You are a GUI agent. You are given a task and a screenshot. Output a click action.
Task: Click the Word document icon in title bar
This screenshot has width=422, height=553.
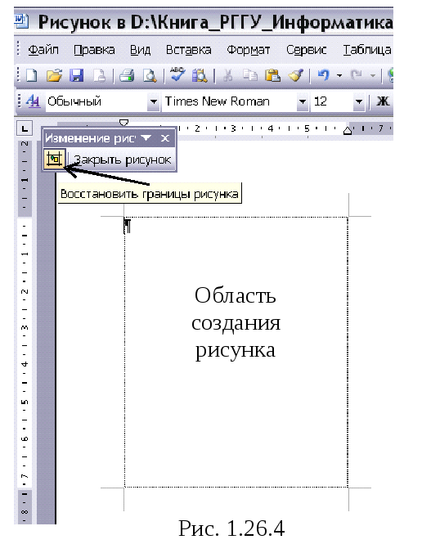[21, 21]
